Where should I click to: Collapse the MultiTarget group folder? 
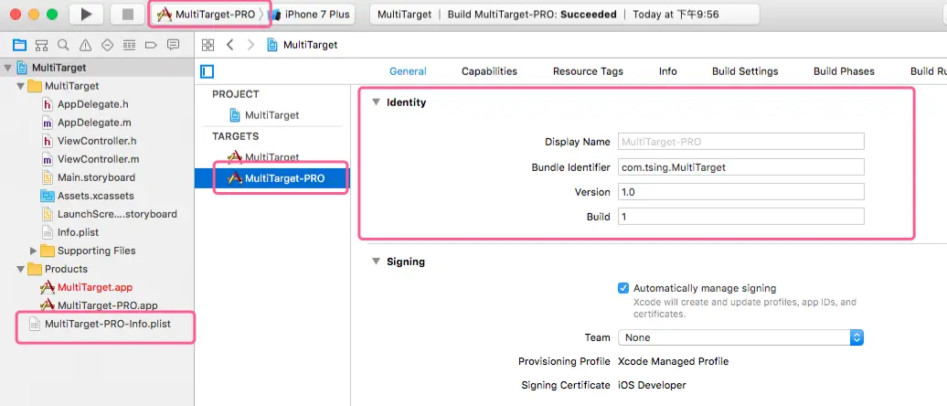pos(20,86)
